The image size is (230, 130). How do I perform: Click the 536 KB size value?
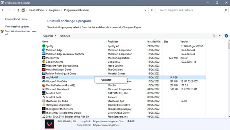click(x=174, y=89)
